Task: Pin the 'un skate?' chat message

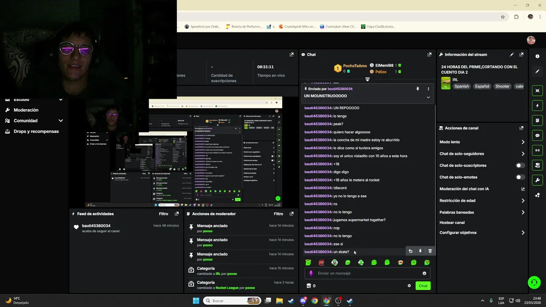Action: [420, 251]
